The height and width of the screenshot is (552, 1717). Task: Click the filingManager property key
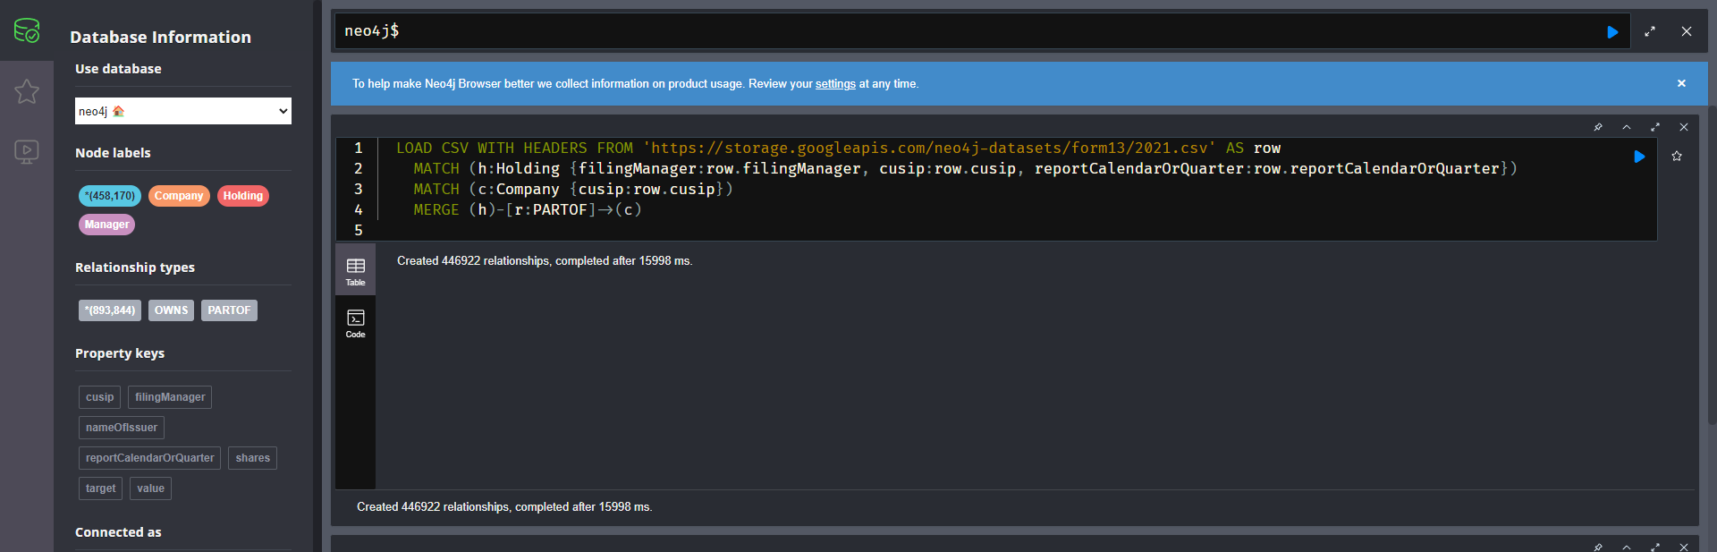point(170,397)
